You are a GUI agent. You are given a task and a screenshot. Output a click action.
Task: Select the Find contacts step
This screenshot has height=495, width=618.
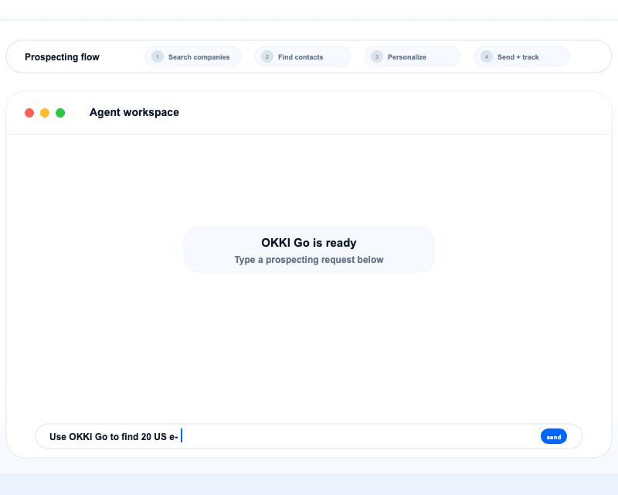pyautogui.click(x=302, y=56)
